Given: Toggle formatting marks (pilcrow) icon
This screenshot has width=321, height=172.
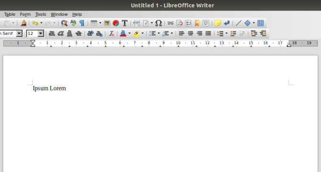Looking at the screenshot, I should (x=82, y=23).
